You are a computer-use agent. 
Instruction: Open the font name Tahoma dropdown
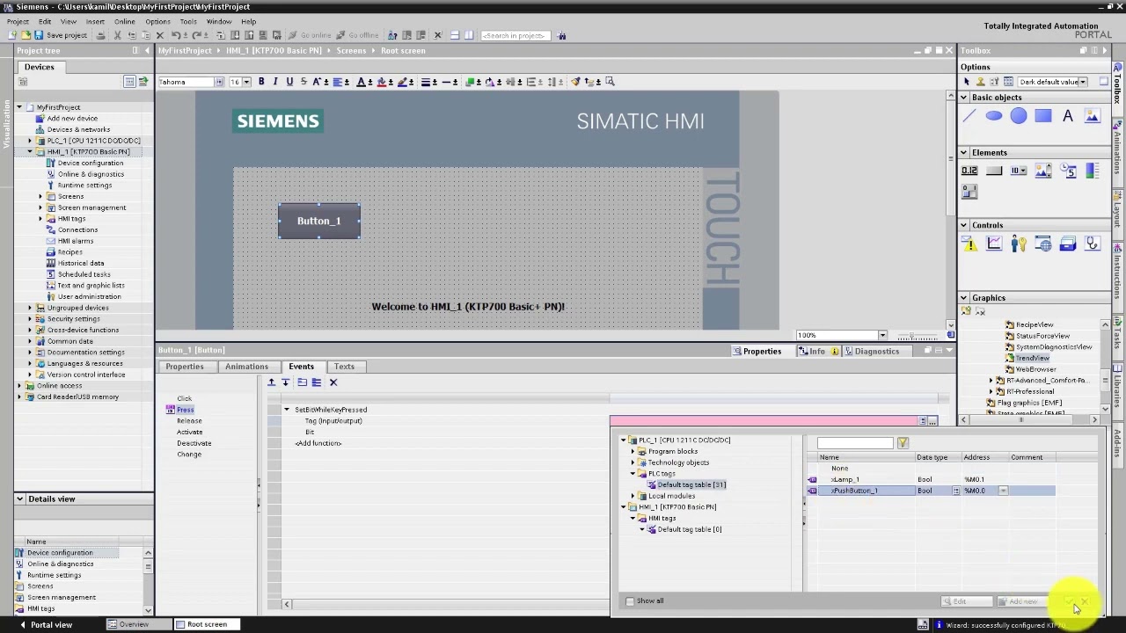[x=219, y=82]
